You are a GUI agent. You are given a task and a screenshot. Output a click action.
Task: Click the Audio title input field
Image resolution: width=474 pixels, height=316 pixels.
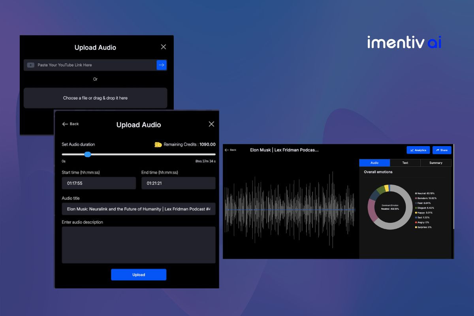point(139,209)
